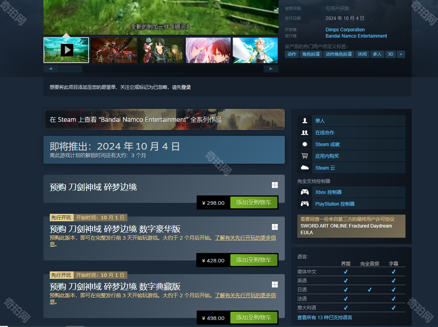Click the left arrow of the screenshot strip
The image size is (438, 327).
(51, 69)
